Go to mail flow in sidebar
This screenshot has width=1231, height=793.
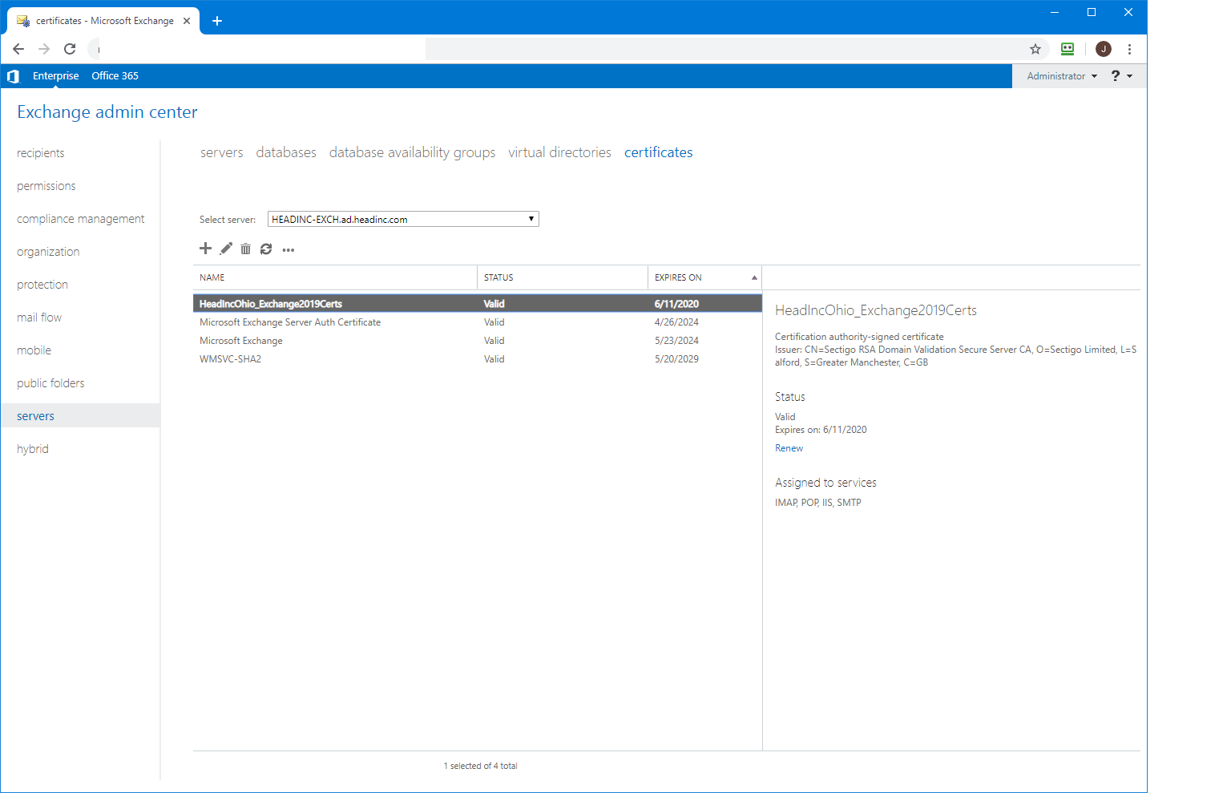[39, 318]
